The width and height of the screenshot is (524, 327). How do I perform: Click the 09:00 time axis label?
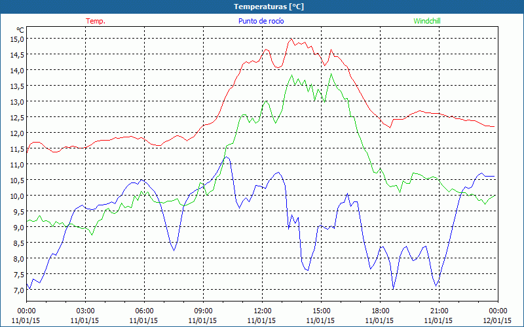[203, 311]
